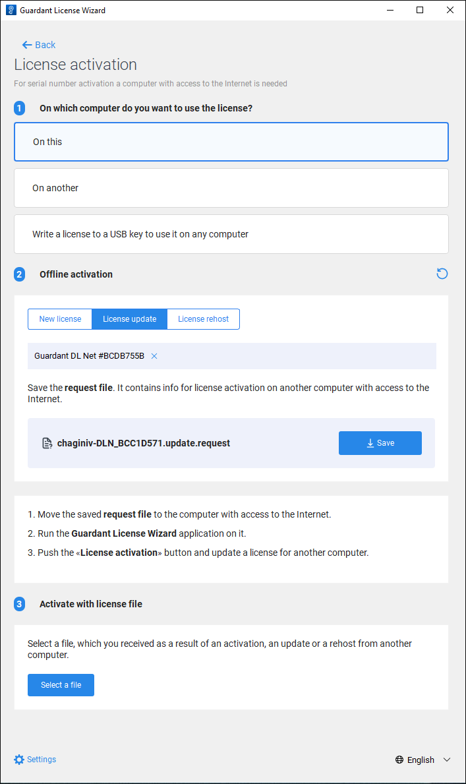Click the Guardant License Wizard app icon
466x784 pixels.
click(x=10, y=11)
